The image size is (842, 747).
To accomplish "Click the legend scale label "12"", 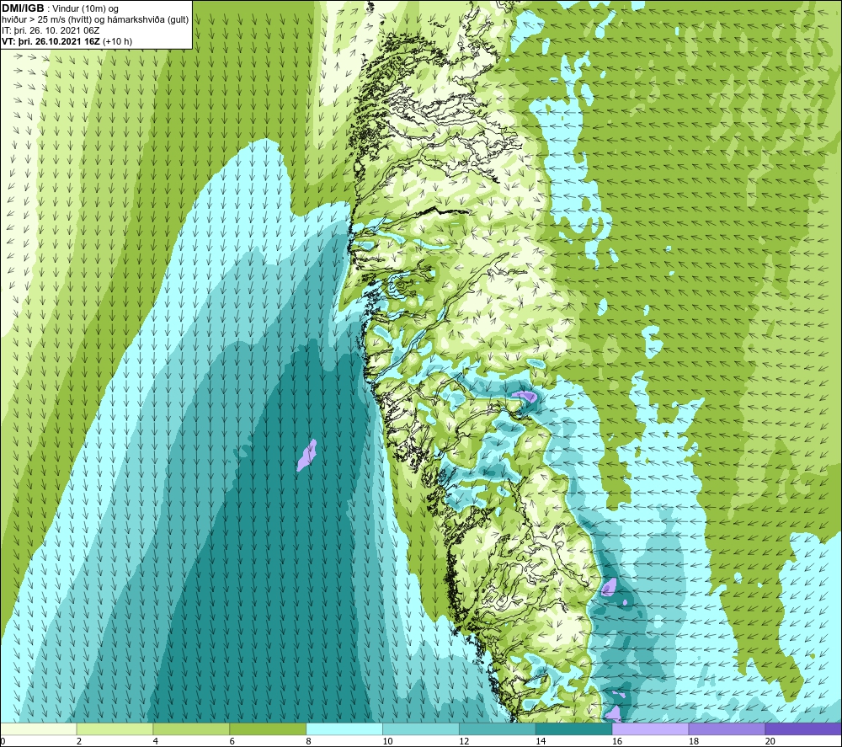I will 464,742.
